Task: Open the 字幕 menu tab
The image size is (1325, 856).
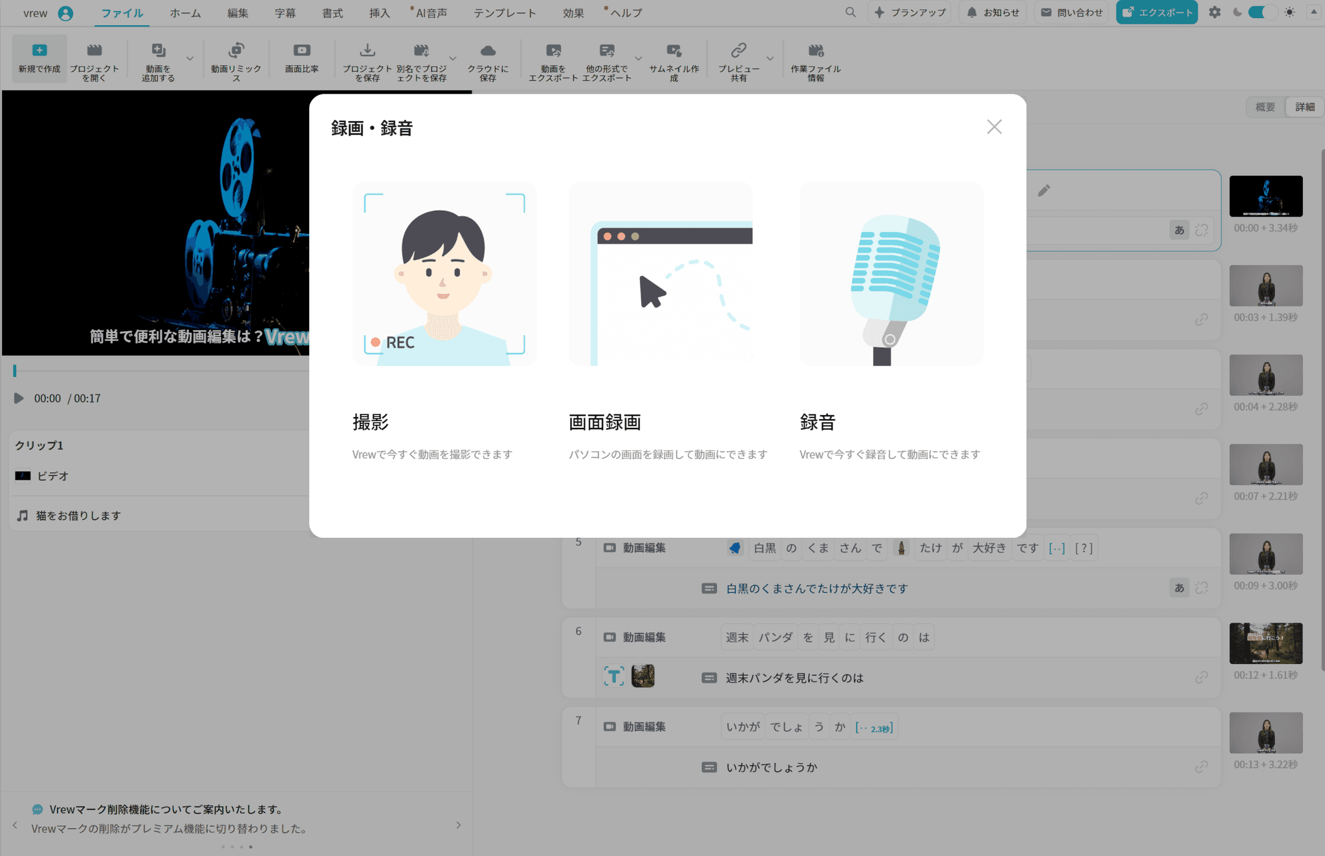Action: click(285, 13)
